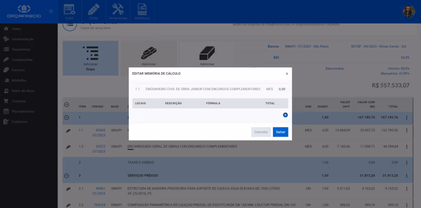Image resolution: width=421 pixels, height=208 pixels.
Task: Click TAXAS E VERBAS row text
Action: pyautogui.click(x=141, y=163)
